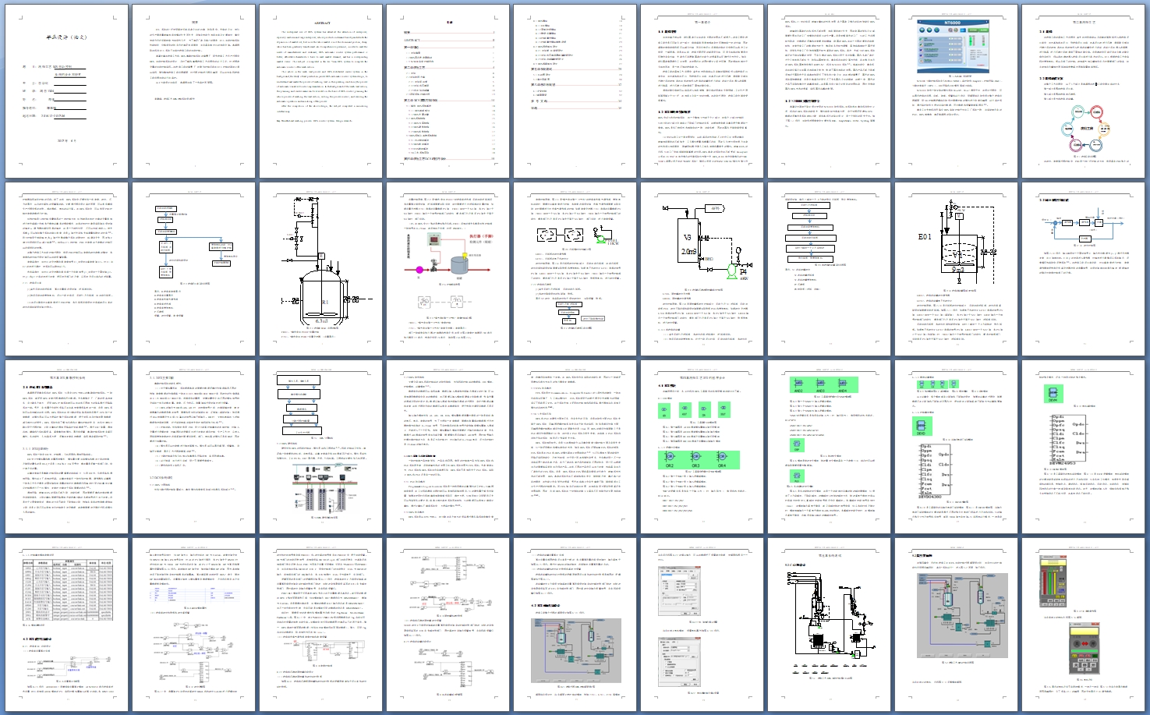Select the Chinese abstract page thumbnail

(x=193, y=91)
